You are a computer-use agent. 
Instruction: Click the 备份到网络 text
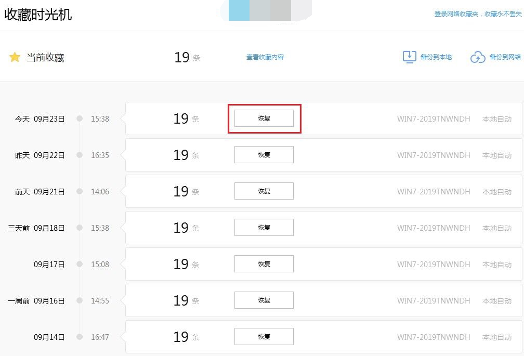[505, 57]
